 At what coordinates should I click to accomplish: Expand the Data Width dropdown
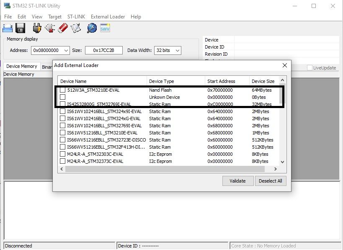click(x=178, y=51)
